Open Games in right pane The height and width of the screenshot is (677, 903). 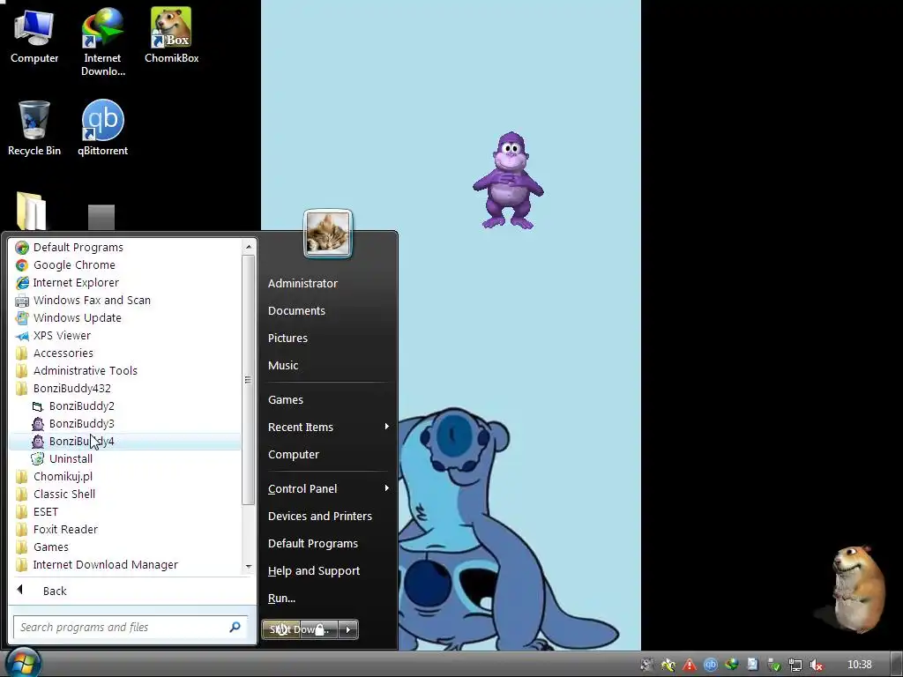click(x=327, y=399)
